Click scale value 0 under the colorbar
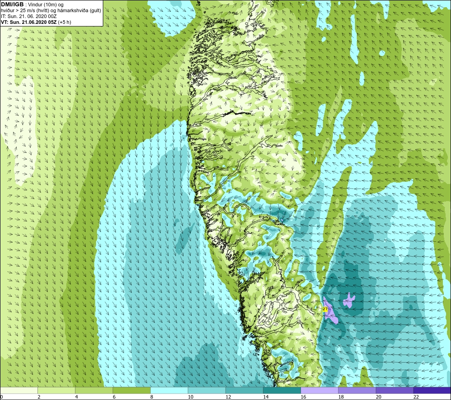 pos(1,397)
